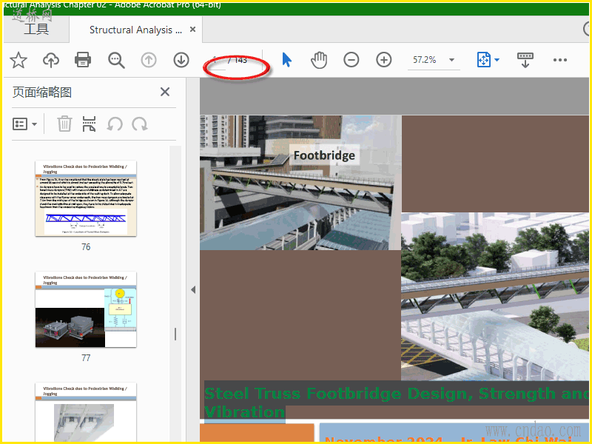Viewport: 592px width, 444px height.
Task: Click the cloud upload icon
Action: (x=51, y=60)
